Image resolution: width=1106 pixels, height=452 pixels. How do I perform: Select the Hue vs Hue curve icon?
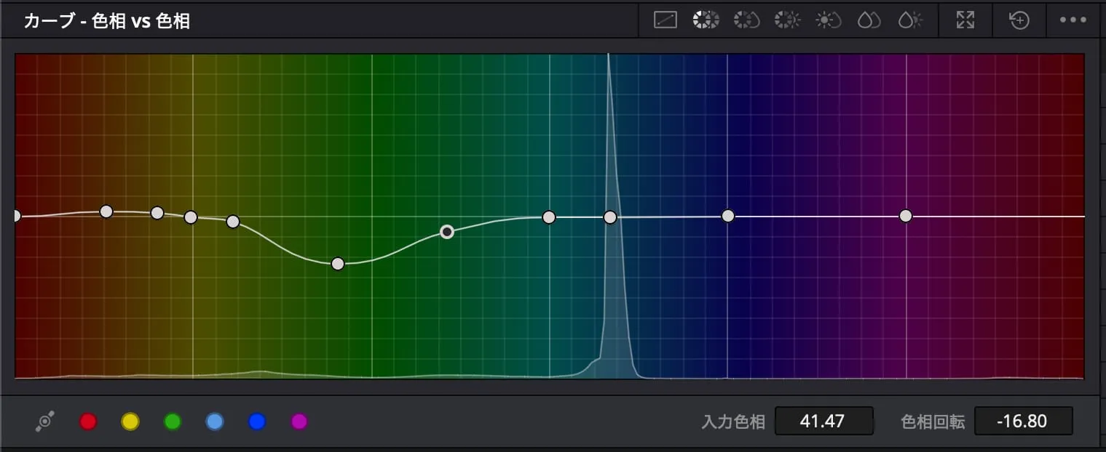click(706, 20)
